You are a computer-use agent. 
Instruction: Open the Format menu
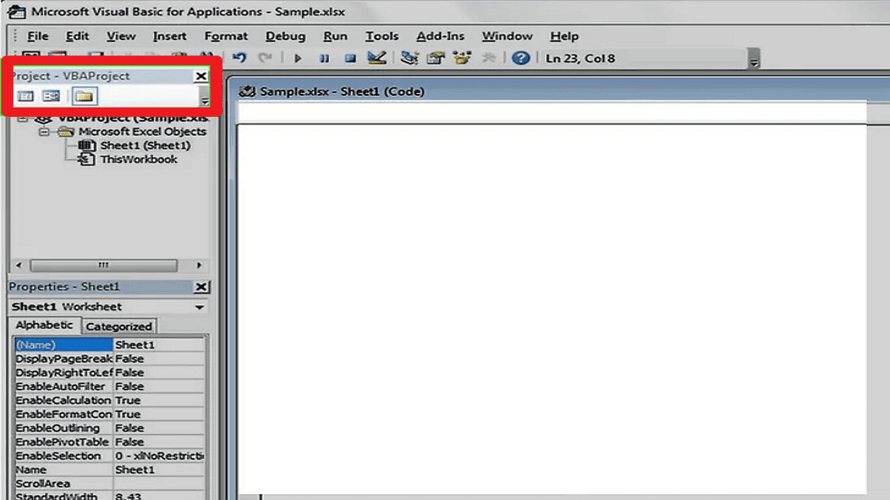pos(226,36)
